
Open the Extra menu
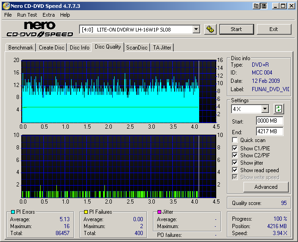click(49, 15)
